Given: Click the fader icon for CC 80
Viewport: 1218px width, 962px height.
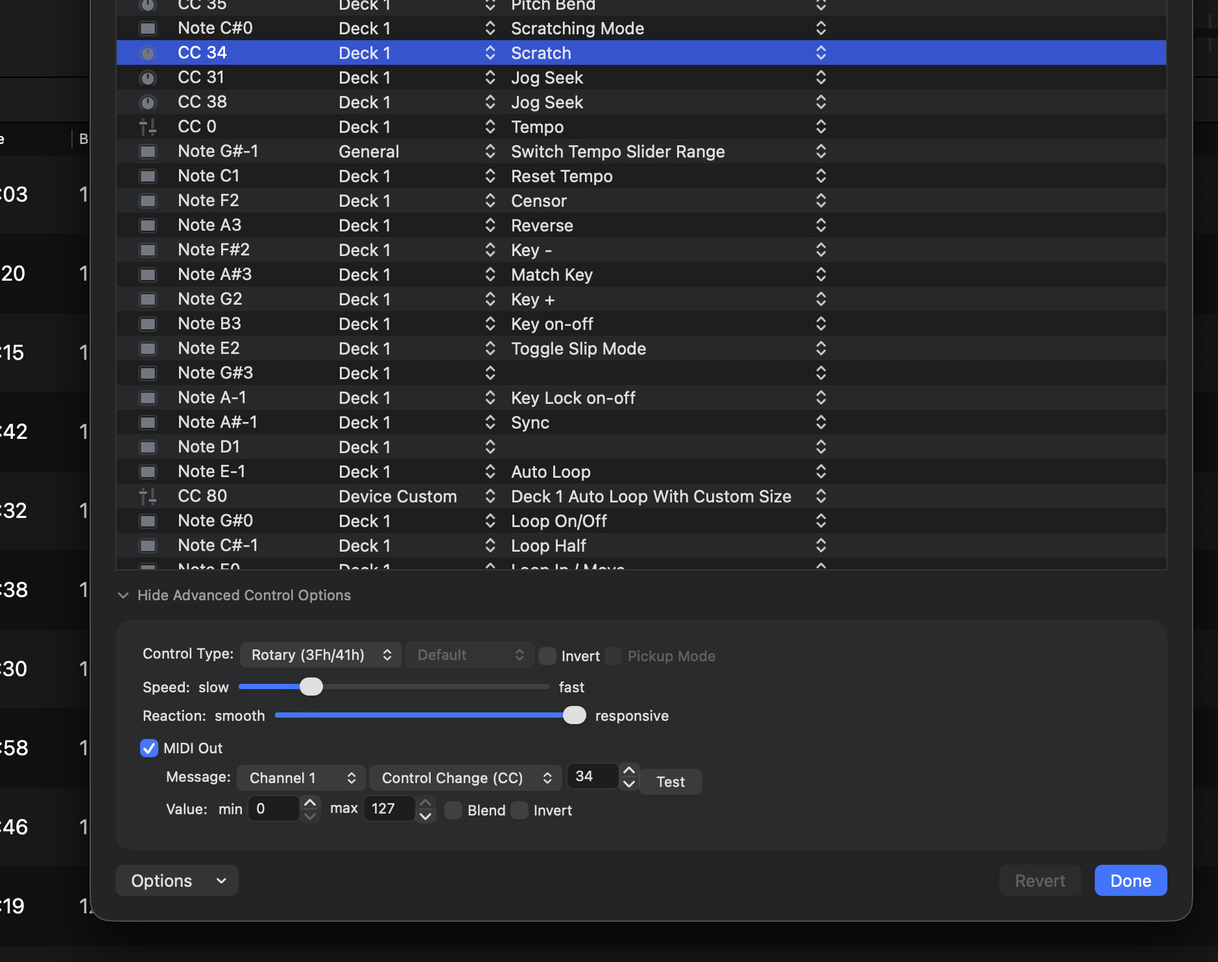Looking at the screenshot, I should [x=148, y=497].
